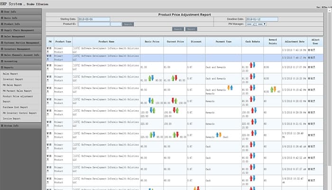This screenshot has width=332, height=190.
Task: Click the Discount column header
Action: pos(196,42)
